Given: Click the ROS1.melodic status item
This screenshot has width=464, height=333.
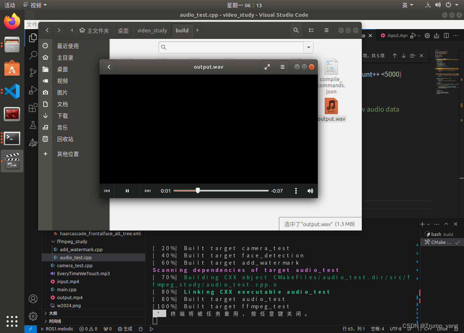Looking at the screenshot, I should 56,329.
